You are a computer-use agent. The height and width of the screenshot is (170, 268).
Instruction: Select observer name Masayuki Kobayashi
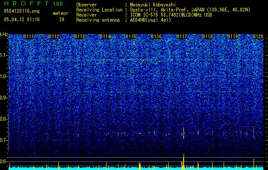point(153,5)
